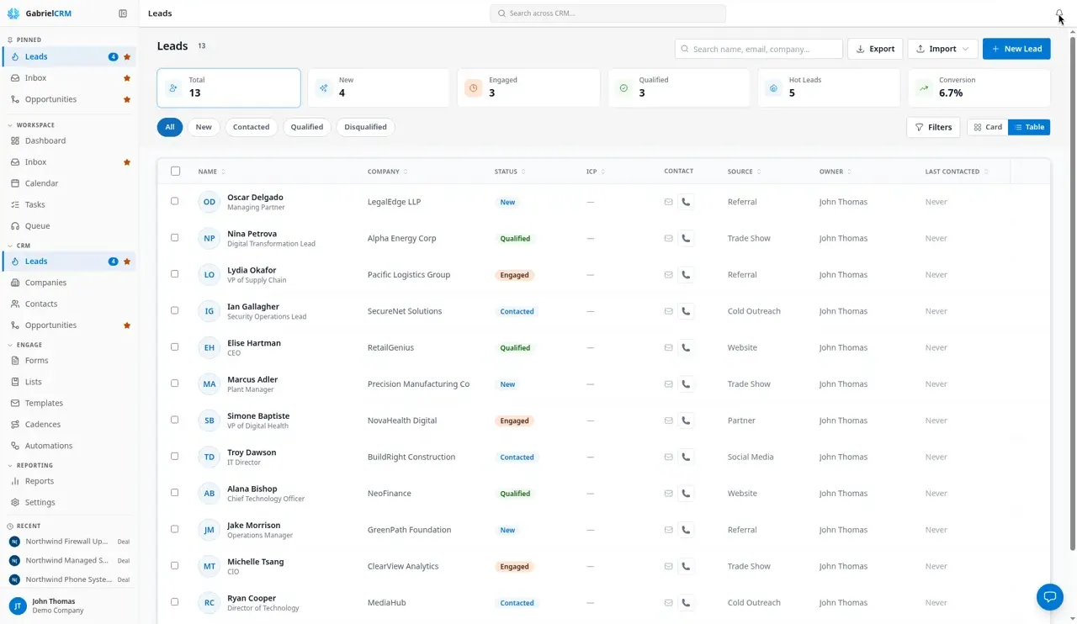
Task: Focus the Search across CRM field
Action: point(607,13)
